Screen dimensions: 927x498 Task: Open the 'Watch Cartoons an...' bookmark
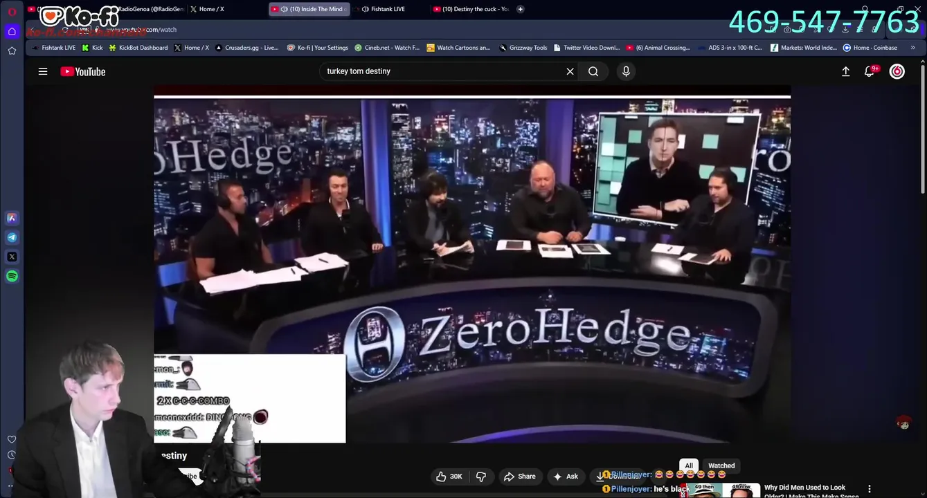458,48
